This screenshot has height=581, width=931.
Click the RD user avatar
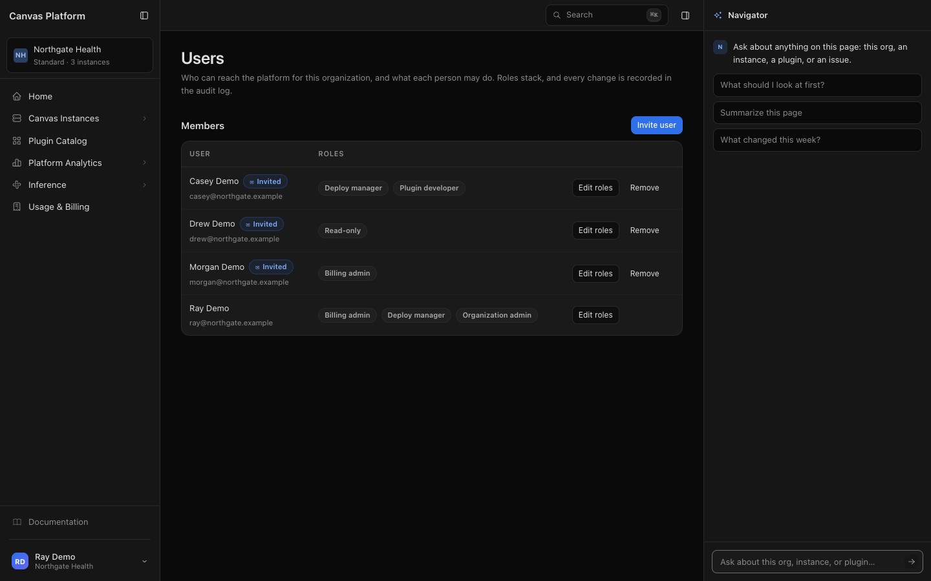(20, 562)
